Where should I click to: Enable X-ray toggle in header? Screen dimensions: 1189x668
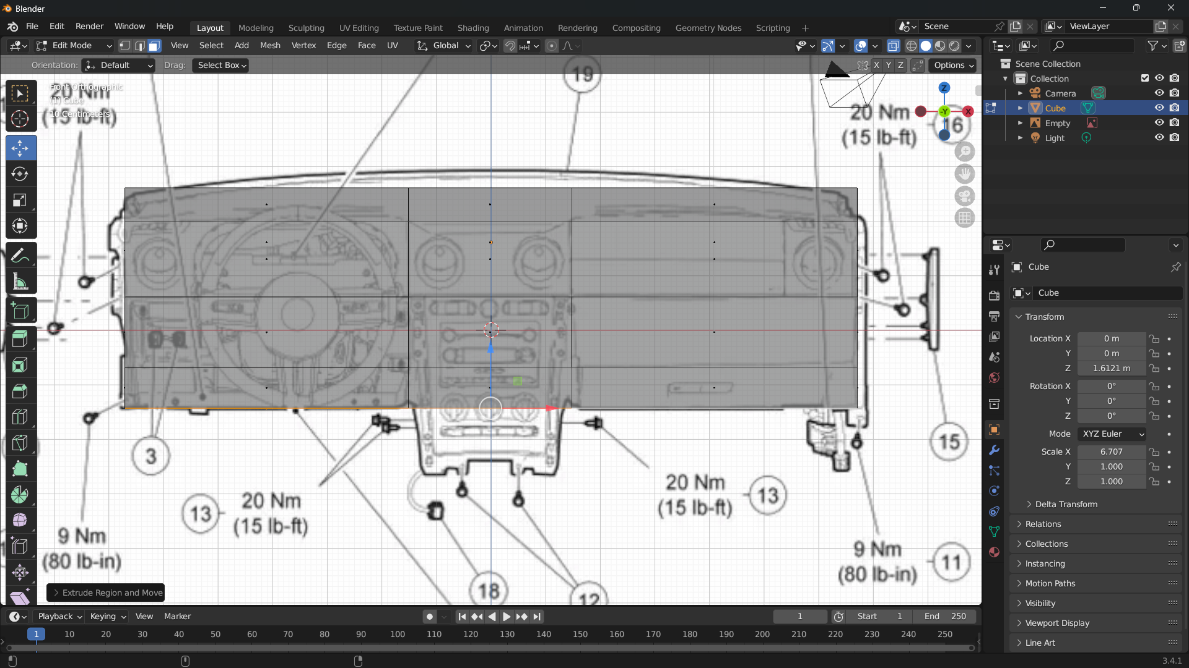point(893,46)
